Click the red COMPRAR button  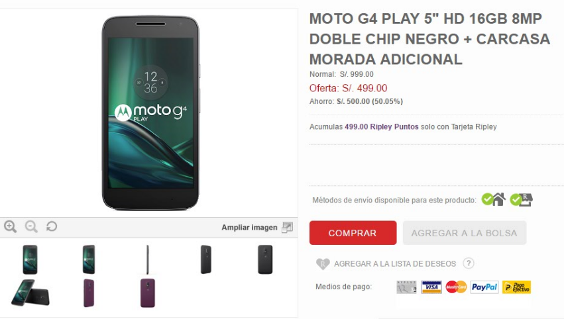(x=353, y=233)
